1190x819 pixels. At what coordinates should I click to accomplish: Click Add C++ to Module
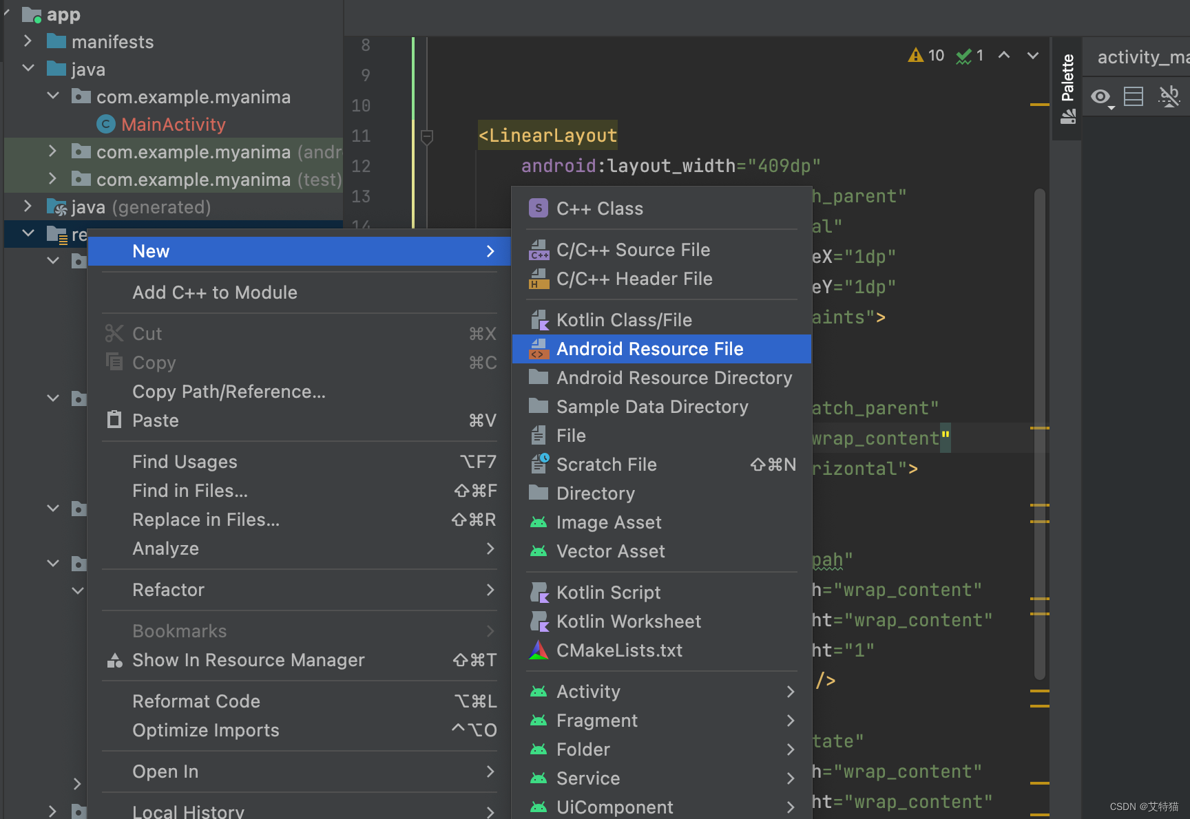pos(215,292)
